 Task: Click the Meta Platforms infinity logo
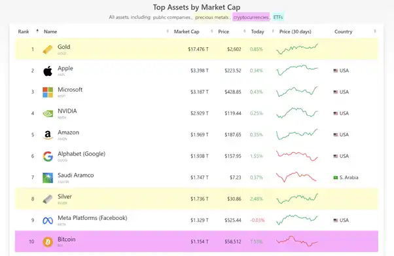pyautogui.click(x=48, y=221)
